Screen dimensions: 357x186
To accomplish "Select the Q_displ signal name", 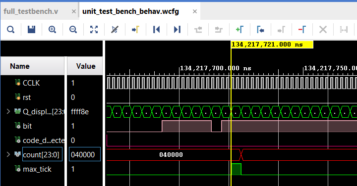I will pos(44,112).
